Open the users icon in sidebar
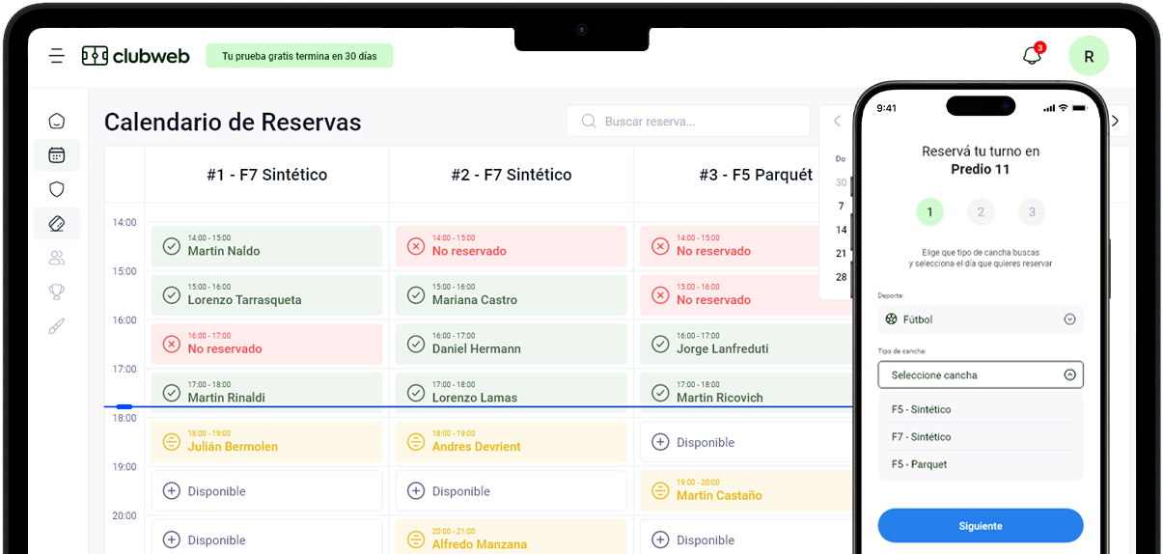 (57, 258)
